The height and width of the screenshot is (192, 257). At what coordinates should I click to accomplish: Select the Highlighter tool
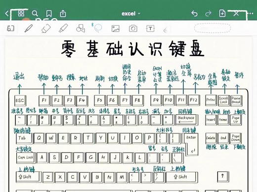[x=63, y=28]
